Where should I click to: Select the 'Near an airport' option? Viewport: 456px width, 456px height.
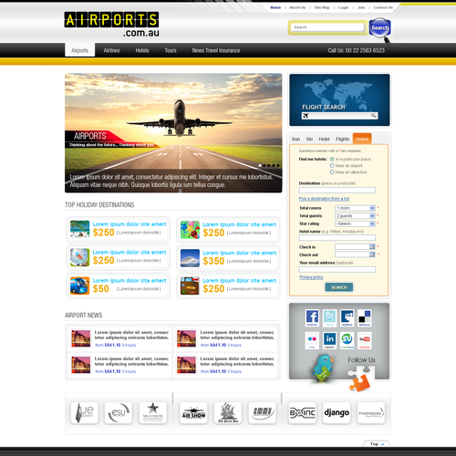click(x=332, y=166)
